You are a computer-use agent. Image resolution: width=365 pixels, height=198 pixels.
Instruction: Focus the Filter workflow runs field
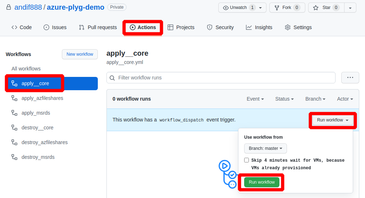[221, 78]
